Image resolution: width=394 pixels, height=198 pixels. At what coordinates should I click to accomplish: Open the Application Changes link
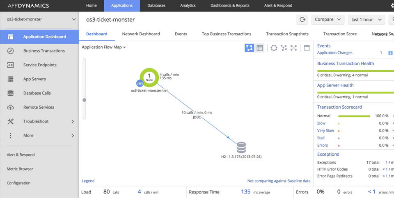pyautogui.click(x=335, y=53)
